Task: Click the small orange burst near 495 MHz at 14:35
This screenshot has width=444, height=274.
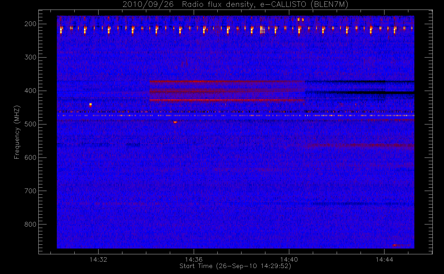Action: click(x=175, y=122)
